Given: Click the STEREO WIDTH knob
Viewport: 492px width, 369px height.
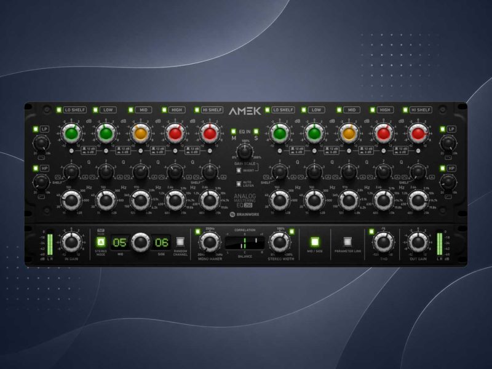Looking at the screenshot, I should pyautogui.click(x=280, y=242).
